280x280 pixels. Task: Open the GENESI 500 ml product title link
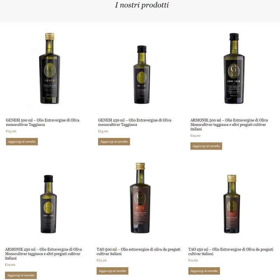(x=43, y=122)
